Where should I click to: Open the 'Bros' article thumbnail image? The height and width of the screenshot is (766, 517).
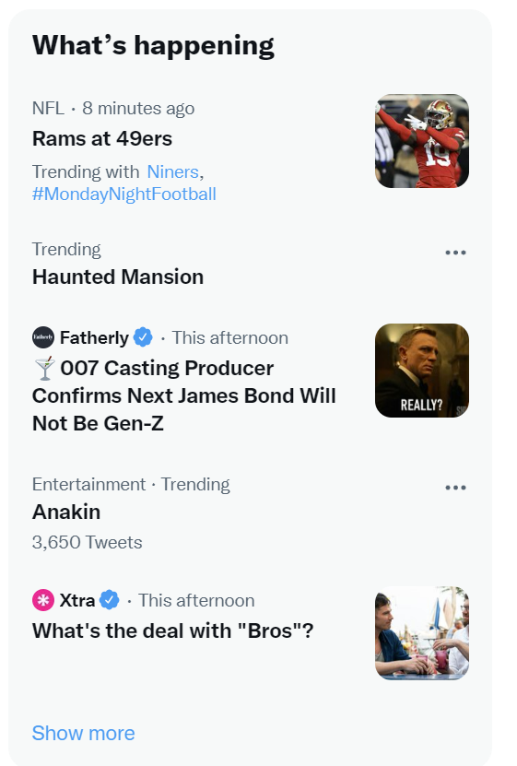(422, 633)
